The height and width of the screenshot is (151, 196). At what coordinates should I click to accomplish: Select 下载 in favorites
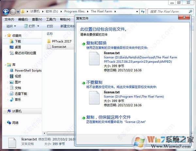click(18, 41)
